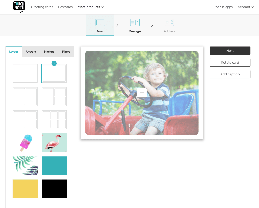This screenshot has height=208, width=259.
Task: Open the Stickers tab
Action: pyautogui.click(x=49, y=52)
